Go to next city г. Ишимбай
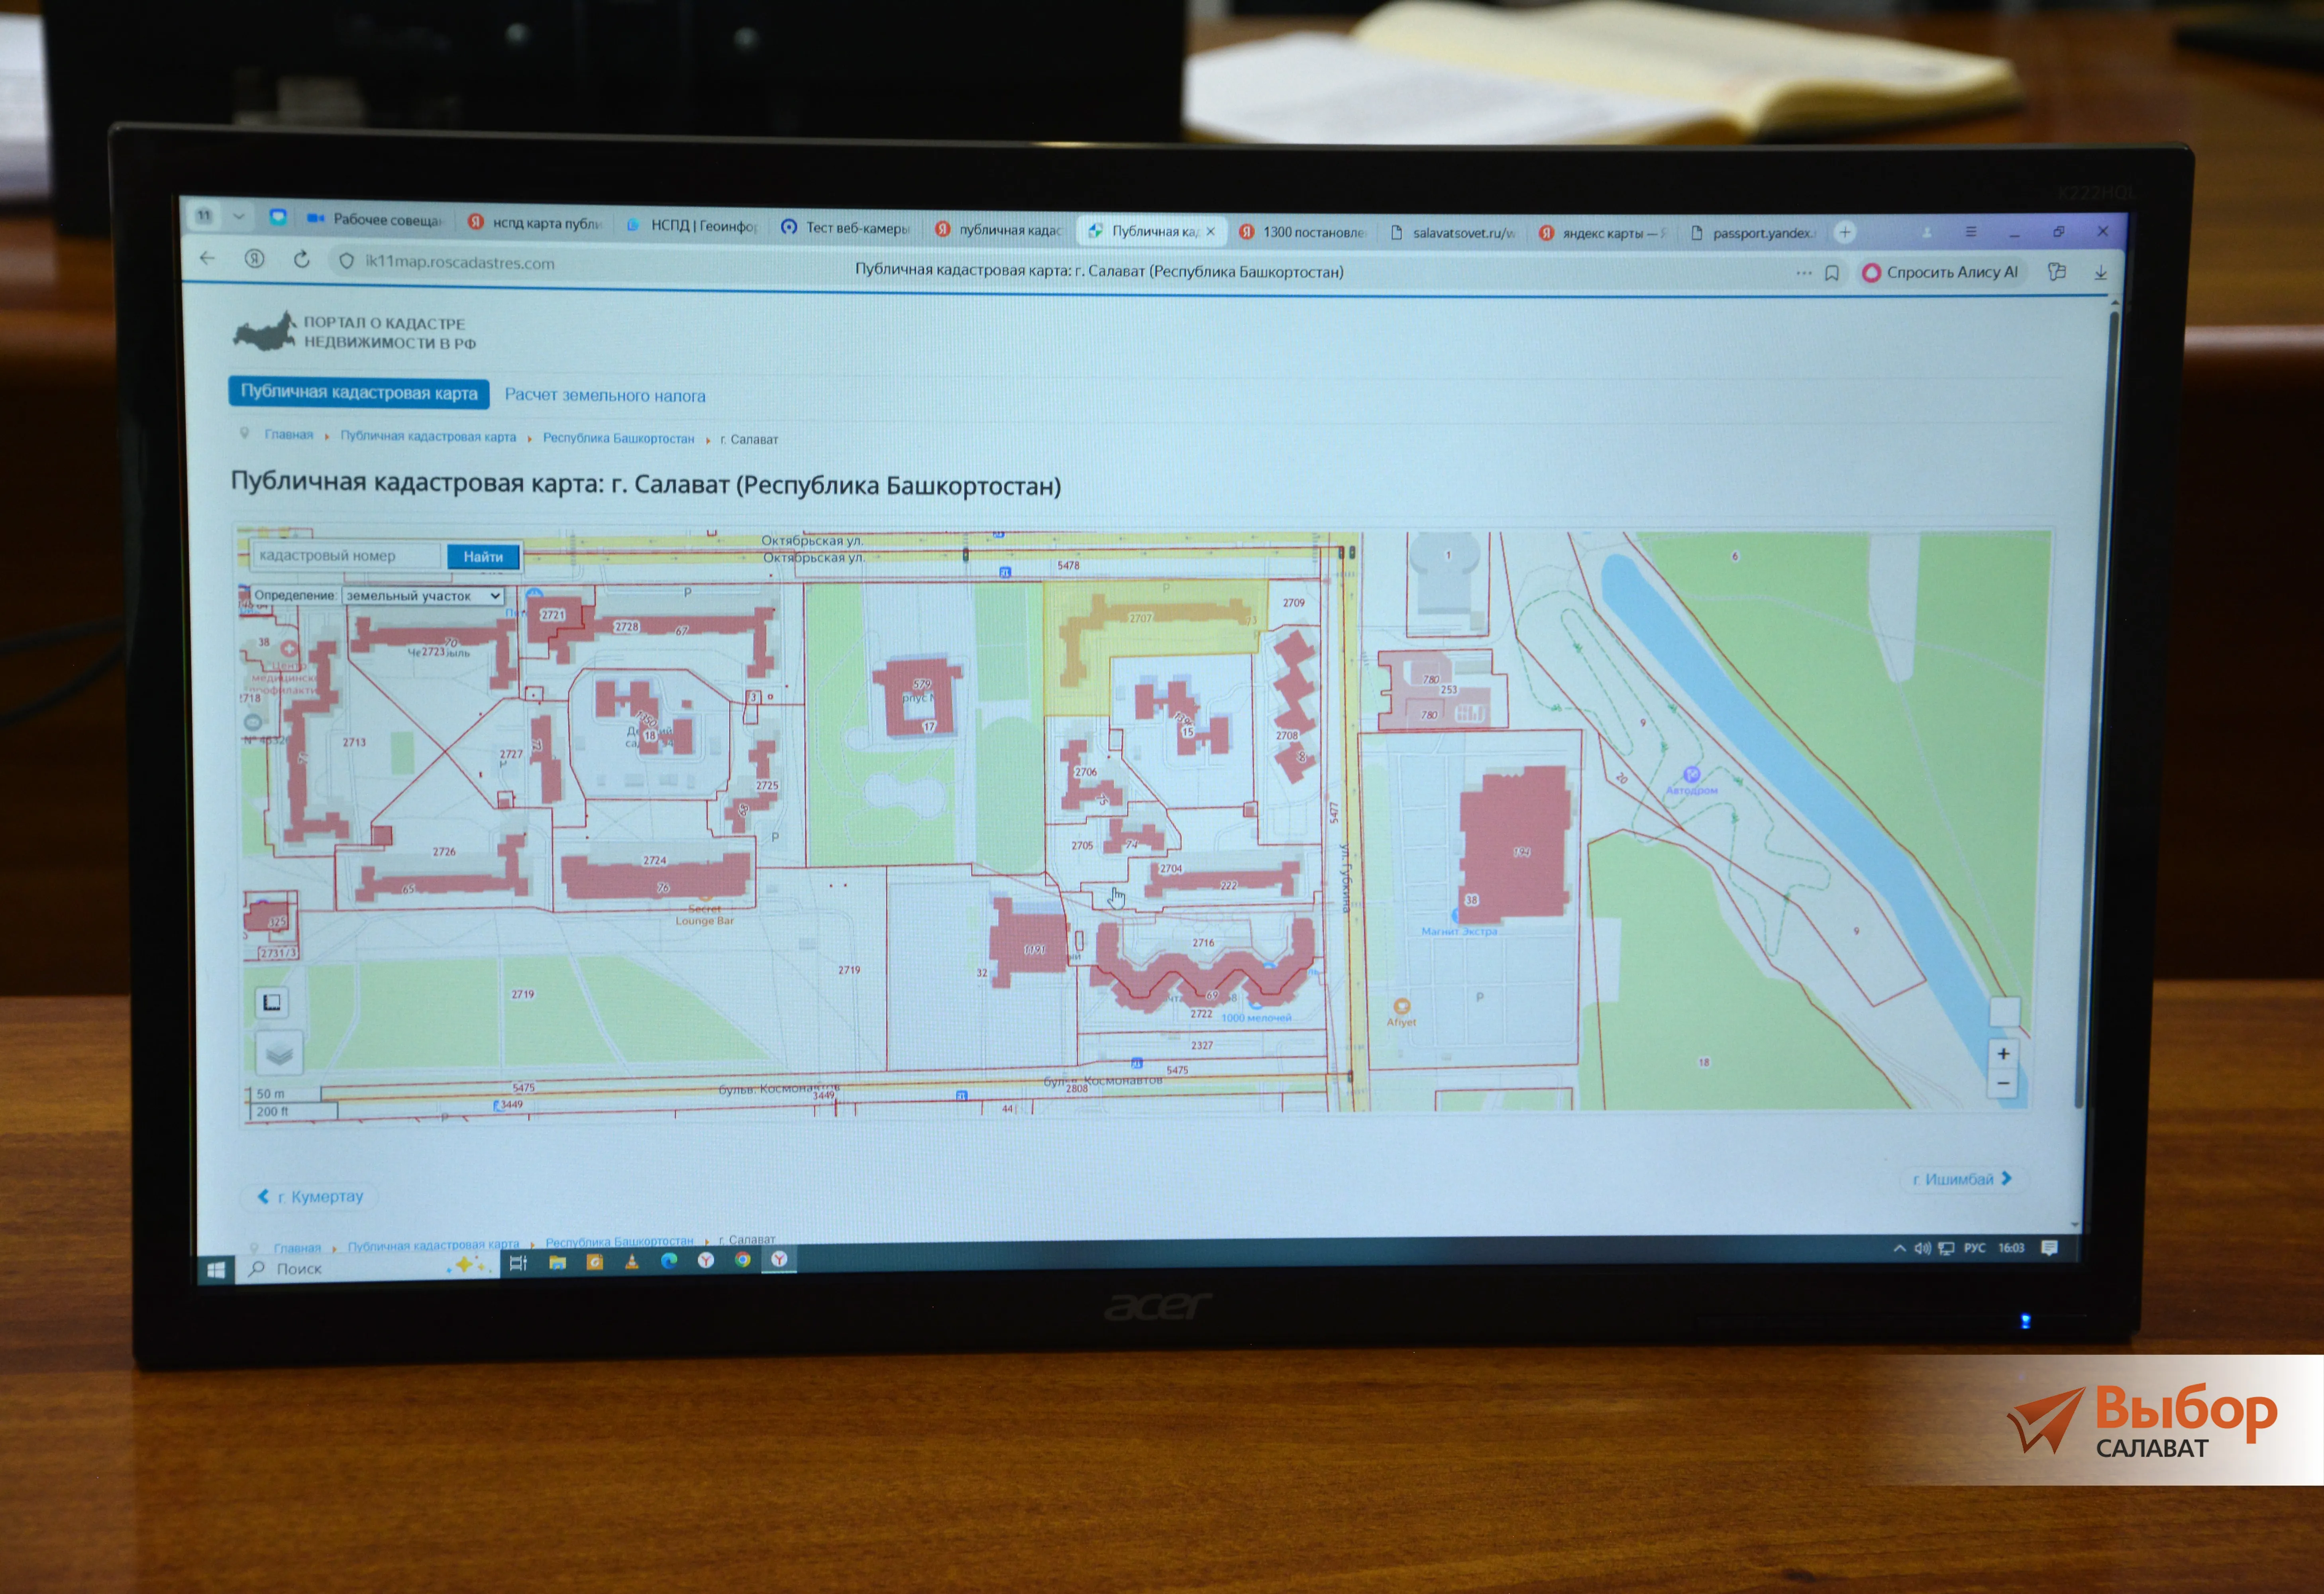The height and width of the screenshot is (1594, 2324). [1962, 1179]
